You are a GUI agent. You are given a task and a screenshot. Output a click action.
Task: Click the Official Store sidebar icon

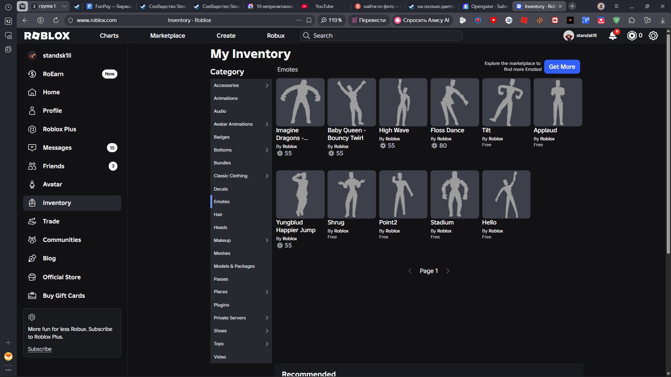pyautogui.click(x=32, y=277)
